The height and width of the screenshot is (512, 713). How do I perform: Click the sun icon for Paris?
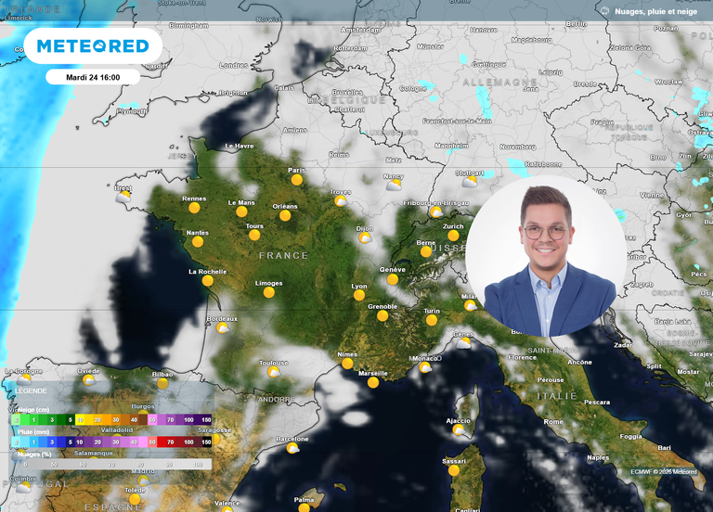click(x=297, y=180)
